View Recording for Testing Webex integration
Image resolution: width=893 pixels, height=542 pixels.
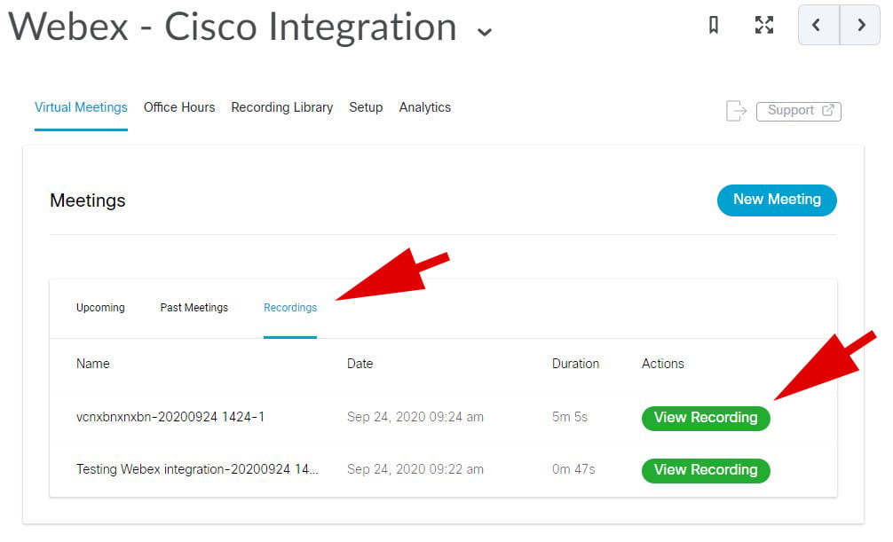pos(705,470)
